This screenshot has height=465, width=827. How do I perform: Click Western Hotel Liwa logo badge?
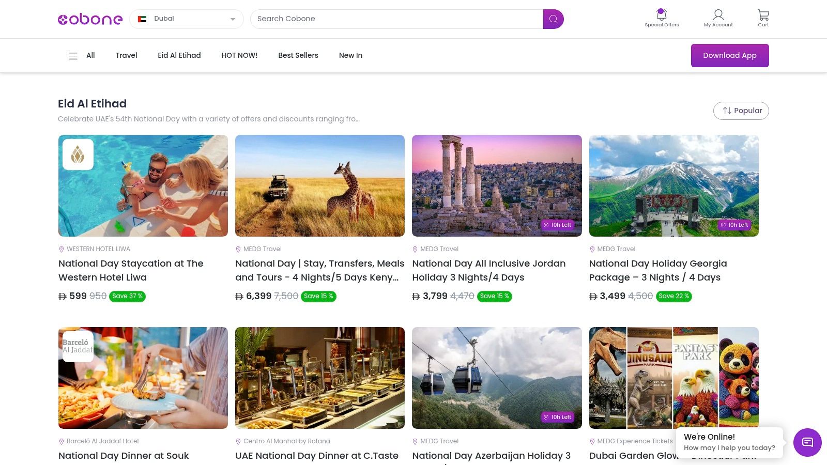click(78, 154)
